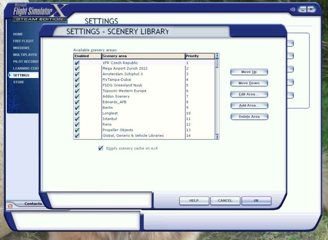This screenshot has width=328, height=240.
Task: Cancel the Scenery Library dialog
Action: coord(225,201)
